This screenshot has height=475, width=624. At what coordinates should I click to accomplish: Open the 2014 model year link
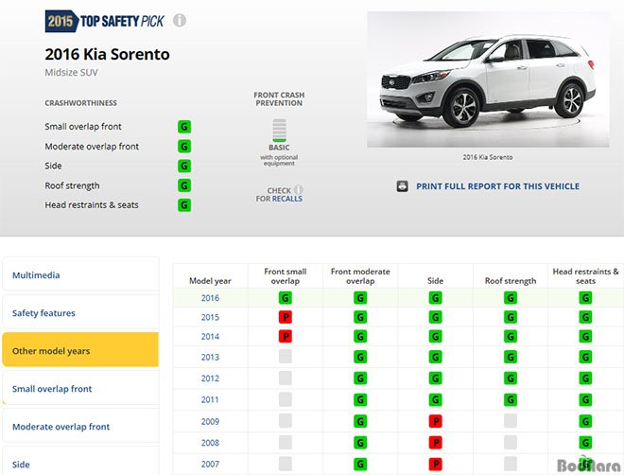pos(210,337)
